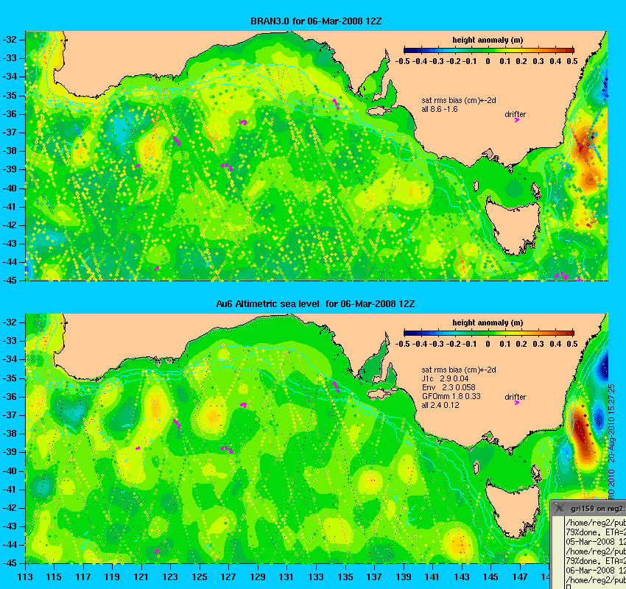
Task: Click the longitude tick label '127'
Action: pos(228,576)
